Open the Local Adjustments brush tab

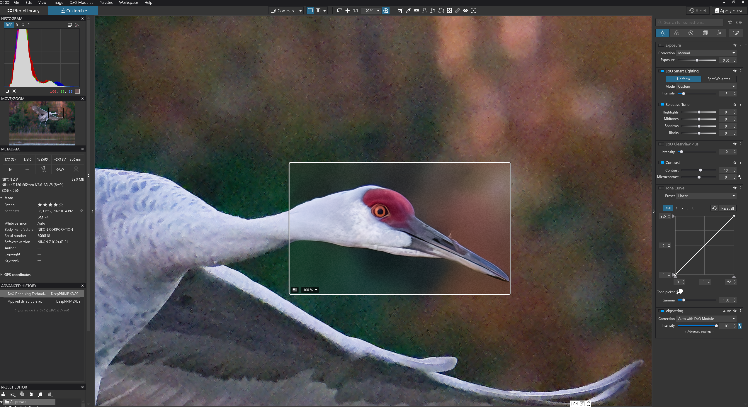pos(736,33)
